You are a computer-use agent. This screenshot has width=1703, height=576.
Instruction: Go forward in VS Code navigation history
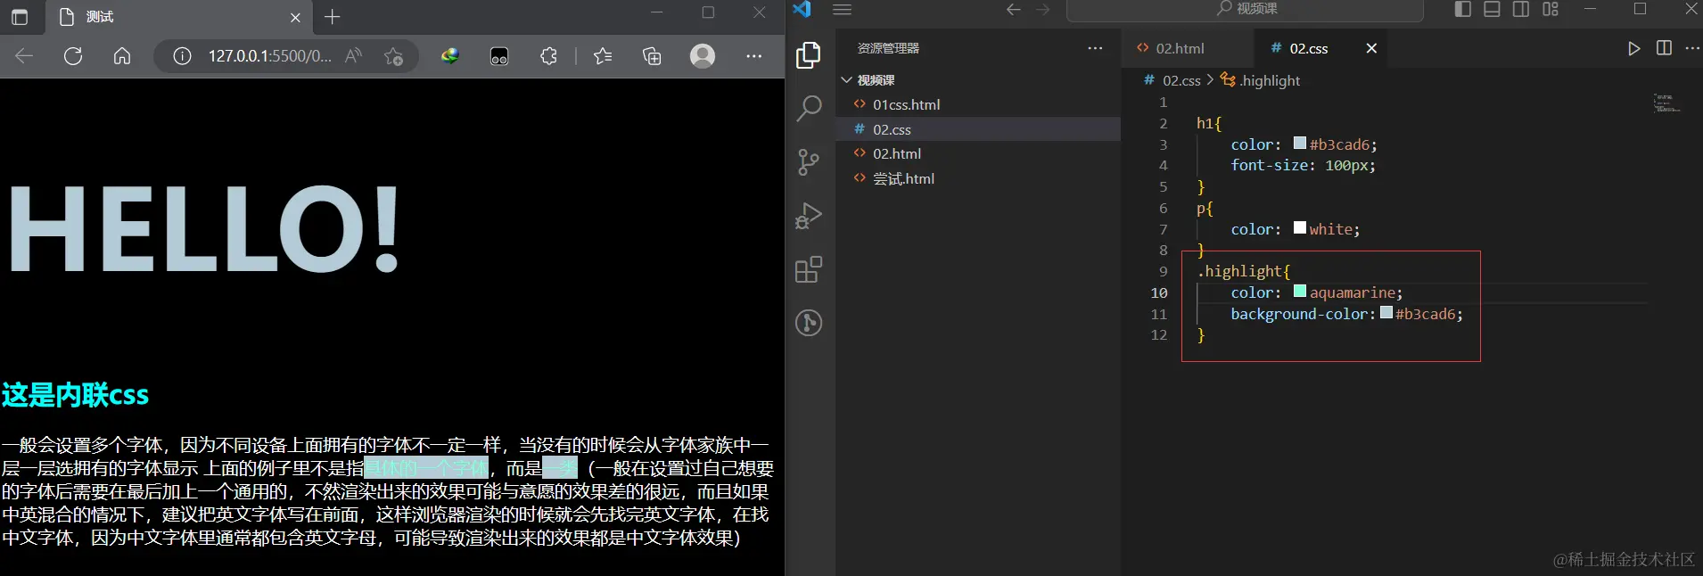tap(1043, 10)
